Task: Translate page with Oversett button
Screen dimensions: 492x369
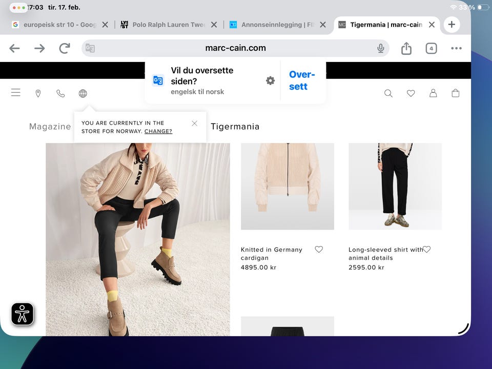Action: 301,80
